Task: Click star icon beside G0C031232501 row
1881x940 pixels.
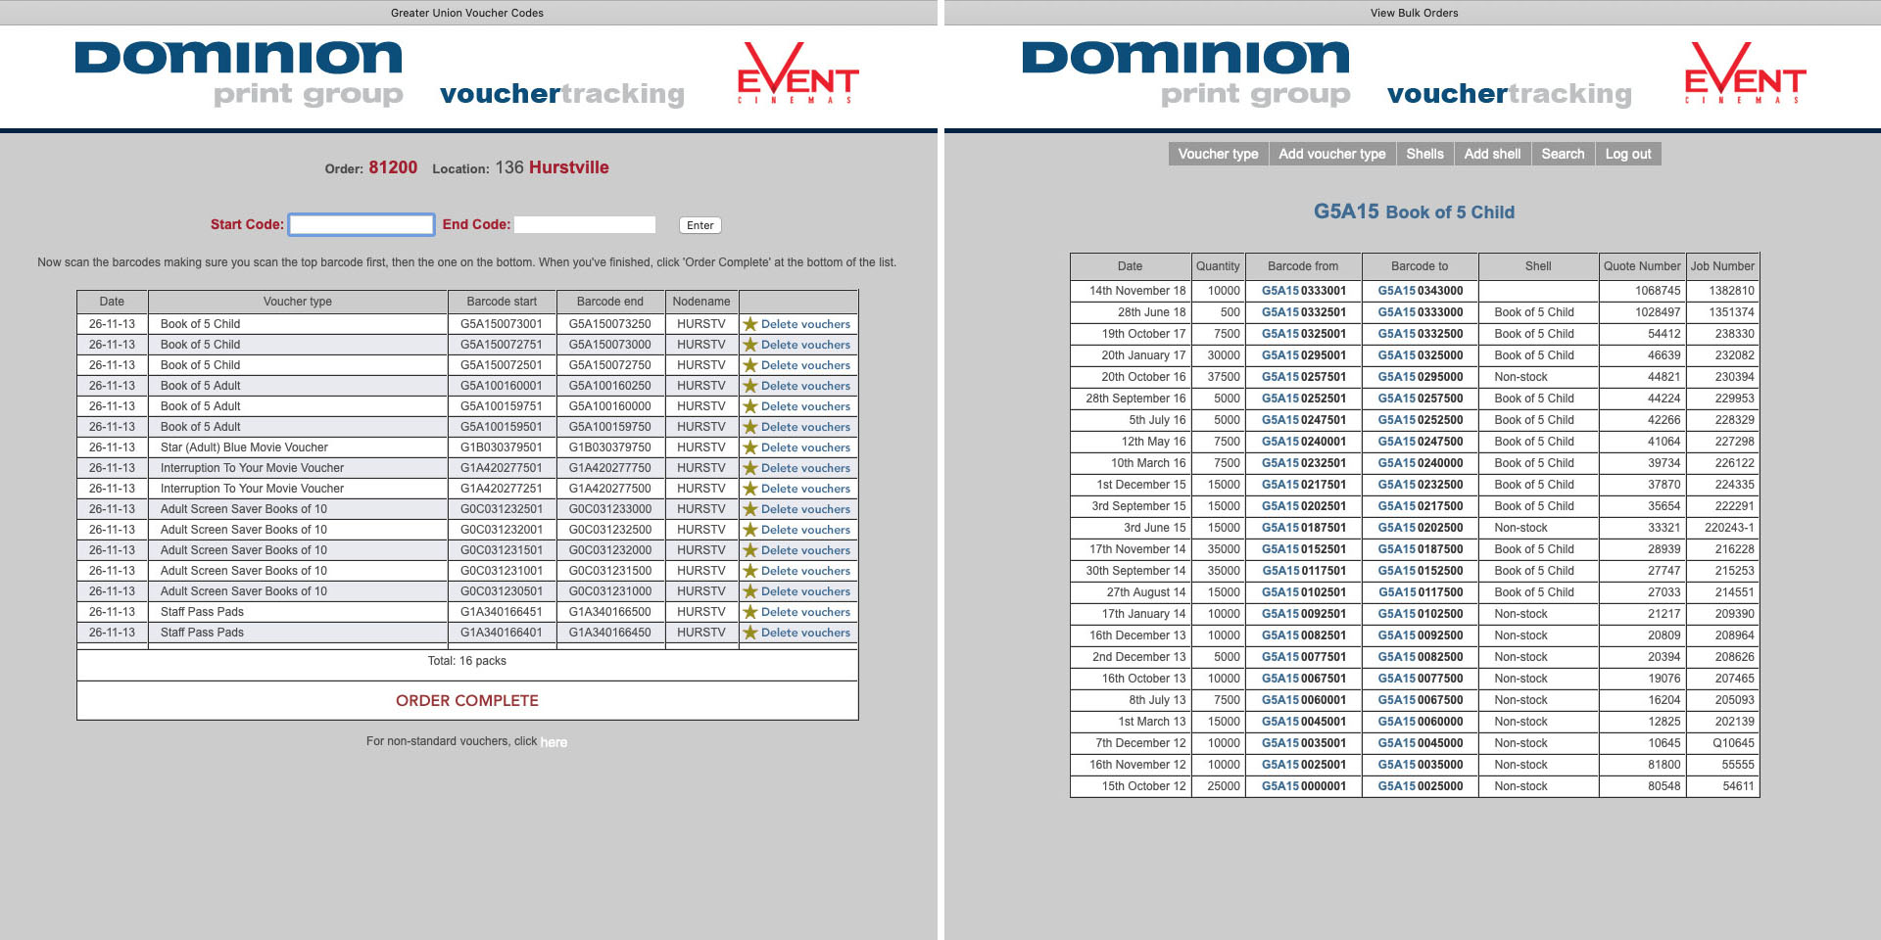Action: tap(750, 509)
